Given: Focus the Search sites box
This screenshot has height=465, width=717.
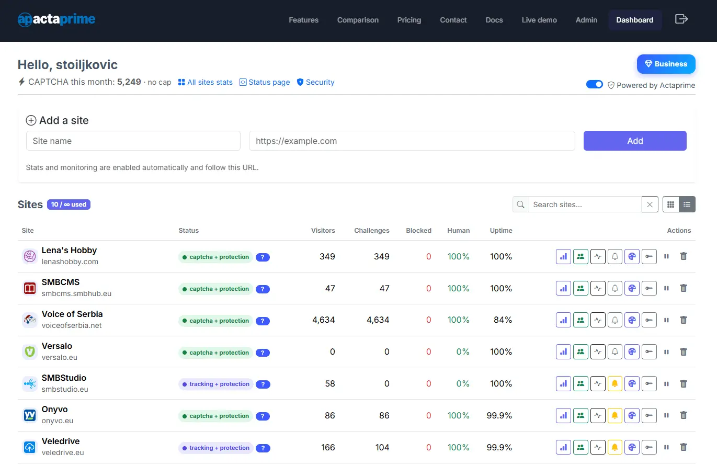Looking at the screenshot, I should point(585,205).
